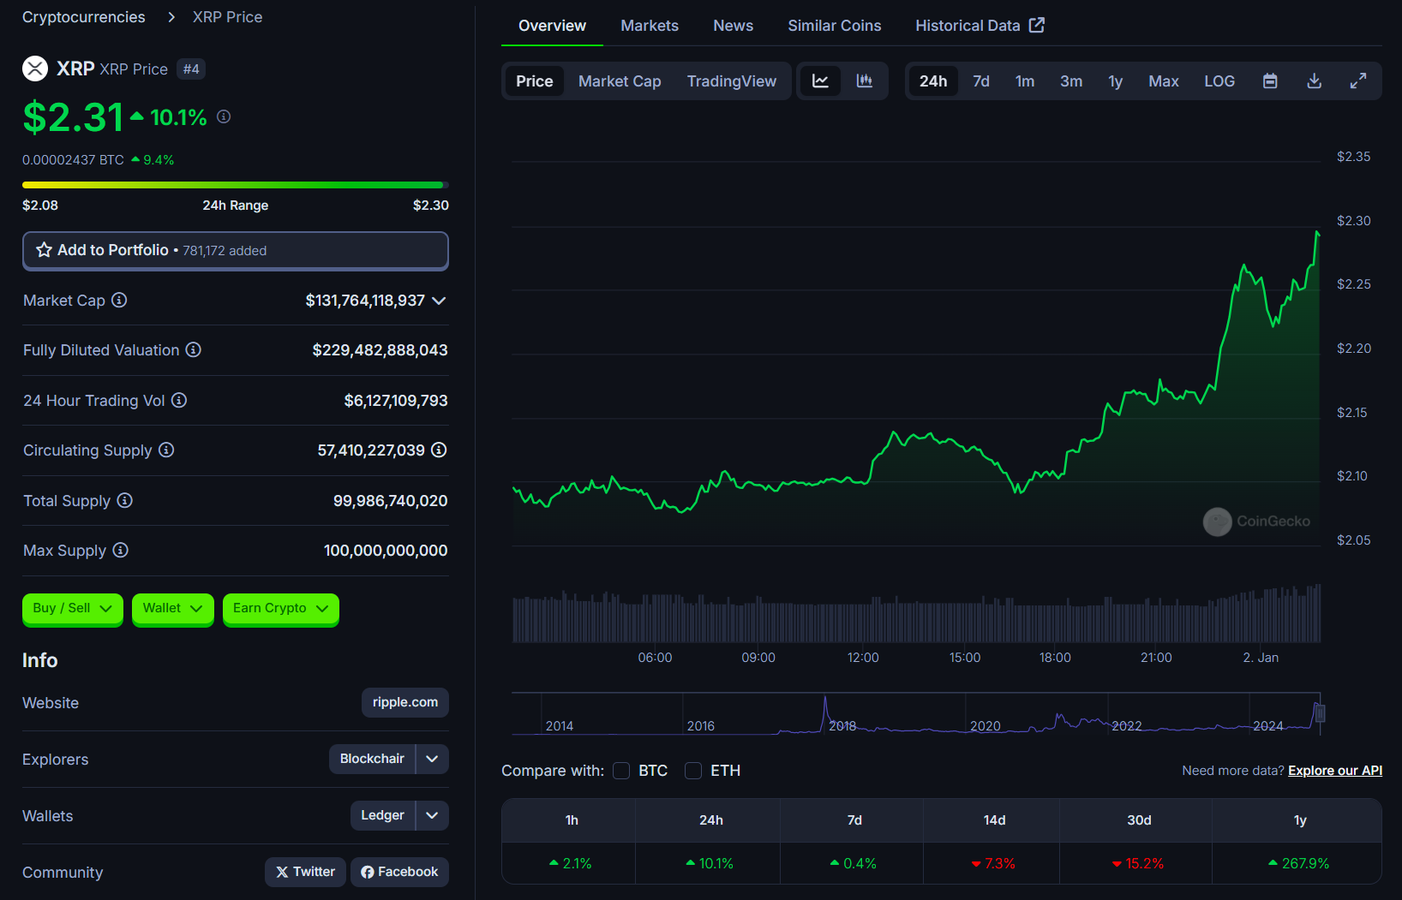The height and width of the screenshot is (900, 1402).
Task: Show 24 Hour Trading Vol info icon
Action: 179,400
